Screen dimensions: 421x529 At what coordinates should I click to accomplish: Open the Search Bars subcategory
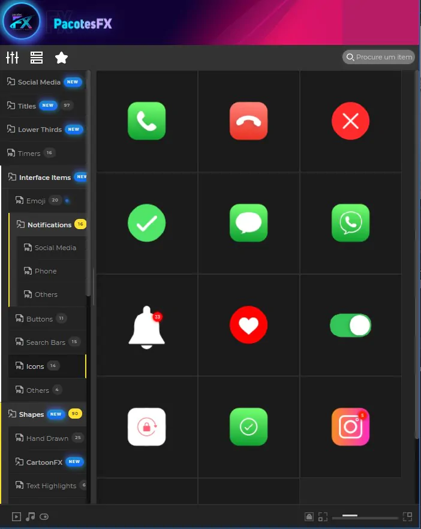(x=46, y=342)
